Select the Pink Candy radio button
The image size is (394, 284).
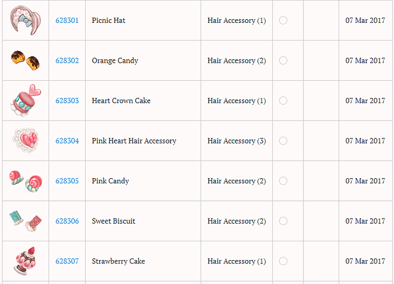click(x=283, y=181)
